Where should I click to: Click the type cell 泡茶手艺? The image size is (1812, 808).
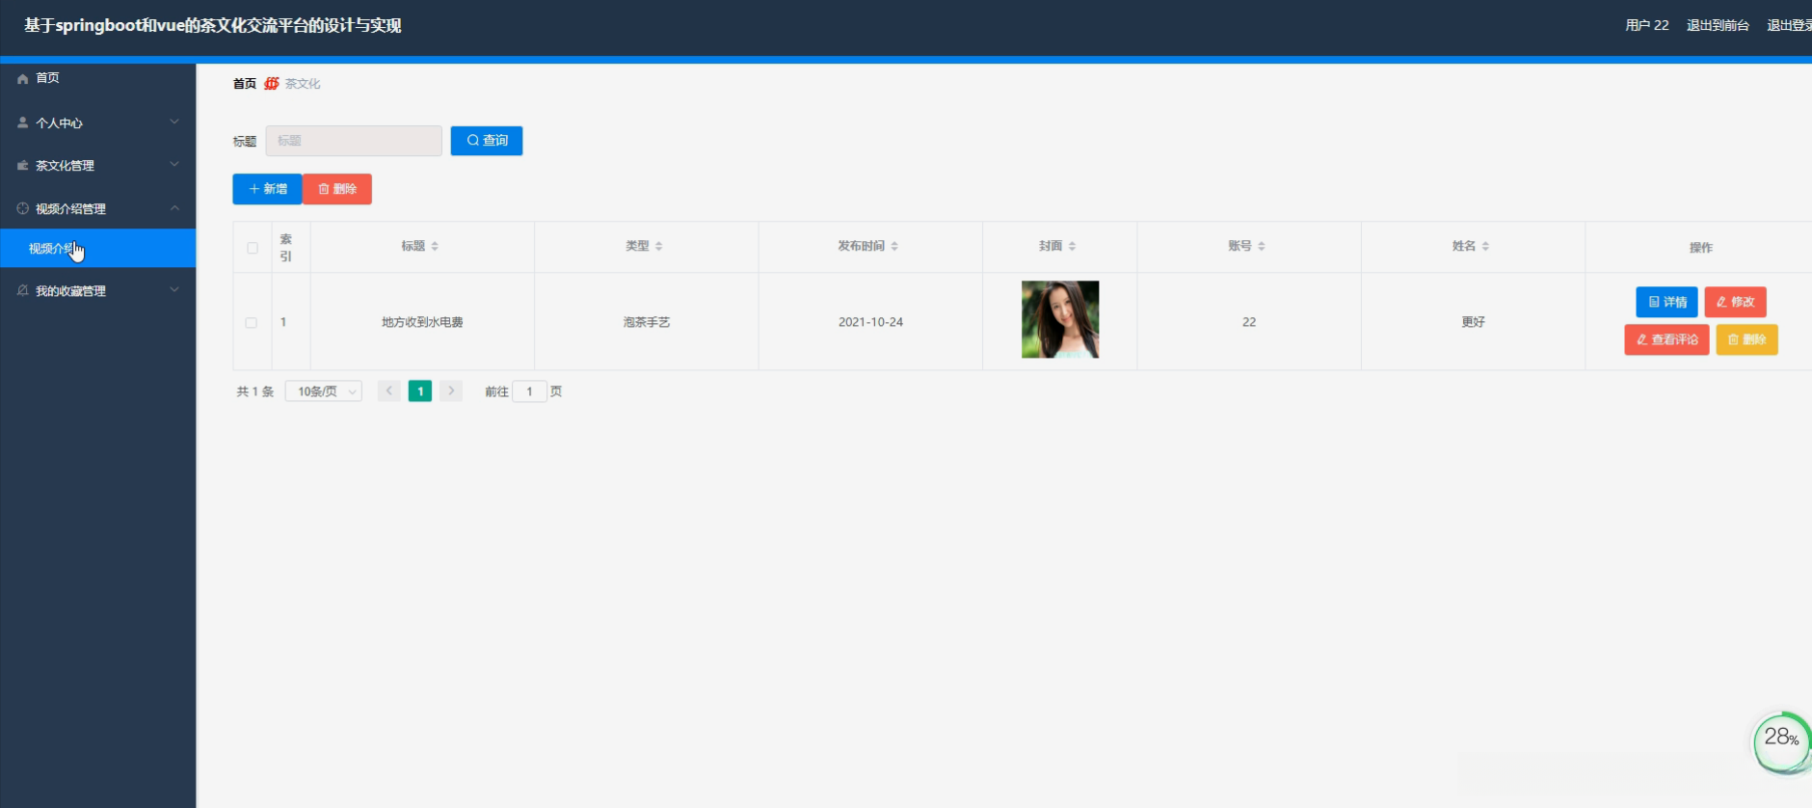click(x=647, y=322)
